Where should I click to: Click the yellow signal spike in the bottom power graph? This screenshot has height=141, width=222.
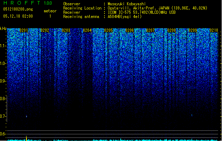tap(26, 138)
